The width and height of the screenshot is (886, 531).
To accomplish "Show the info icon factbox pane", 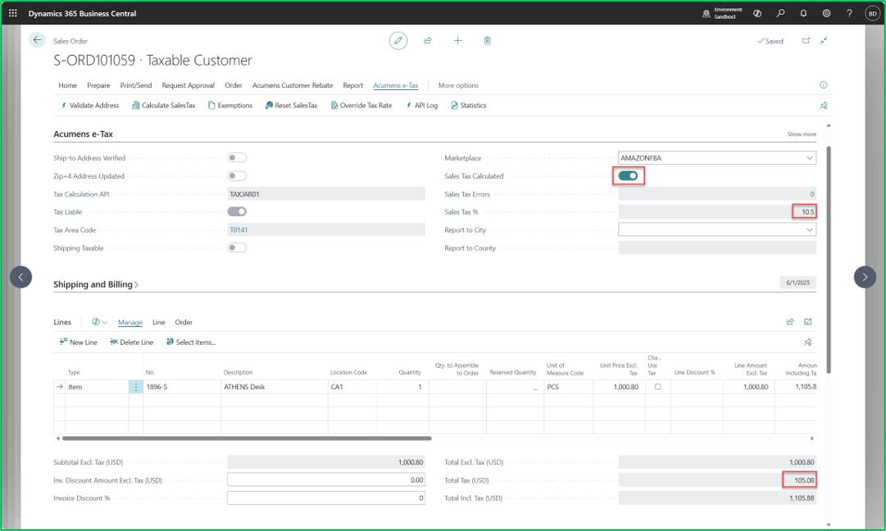I will [823, 84].
